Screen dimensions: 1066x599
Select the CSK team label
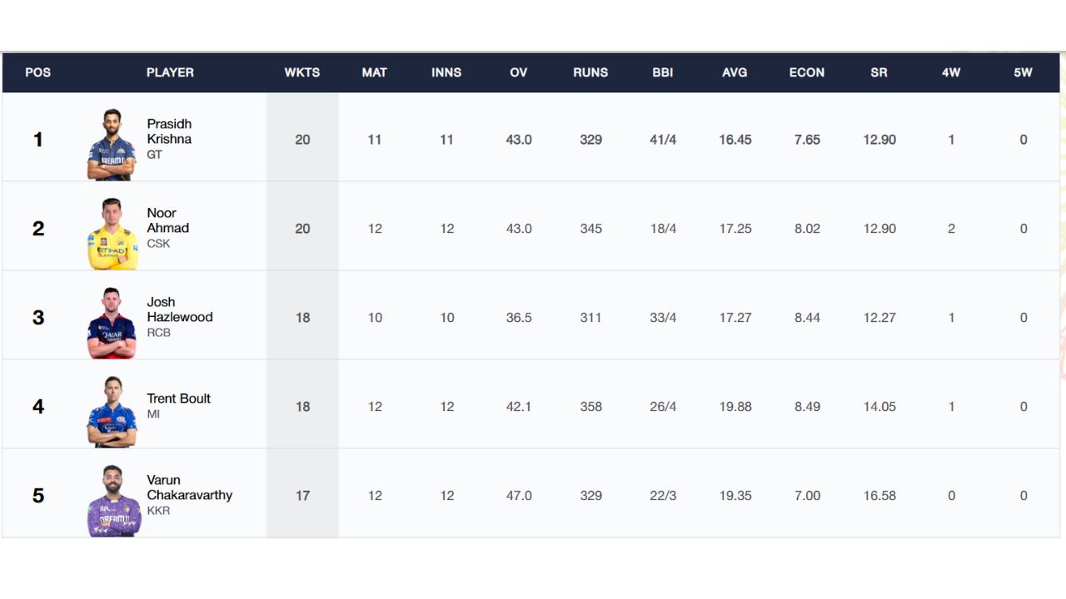(158, 244)
